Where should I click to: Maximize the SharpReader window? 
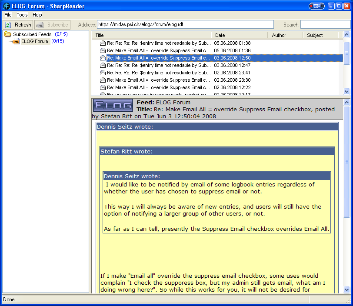click(339, 6)
